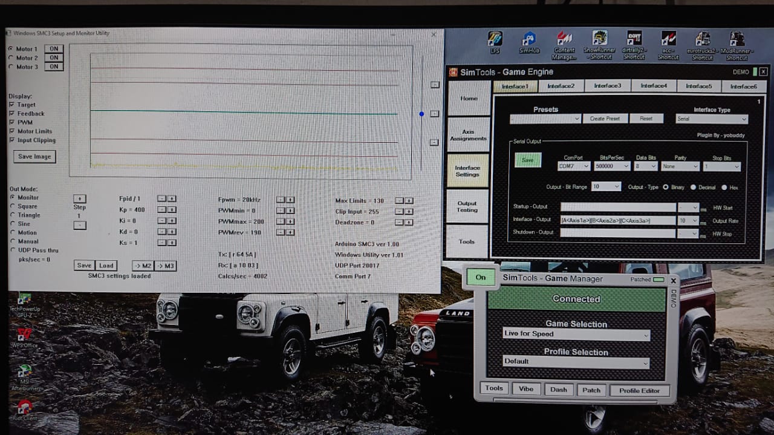Image resolution: width=774 pixels, height=435 pixels.
Task: Expand the Parity dropdown
Action: (x=680, y=166)
